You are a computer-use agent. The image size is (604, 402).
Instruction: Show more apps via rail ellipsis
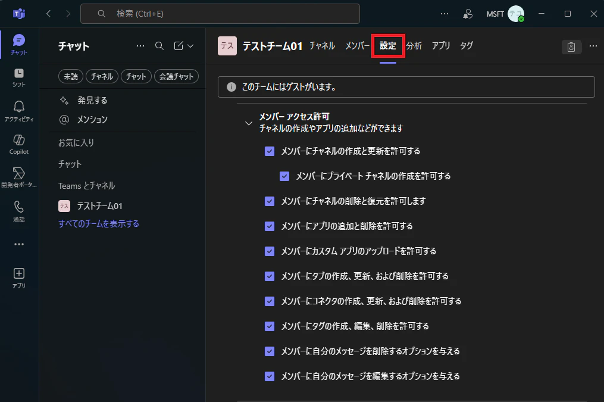pos(19,244)
